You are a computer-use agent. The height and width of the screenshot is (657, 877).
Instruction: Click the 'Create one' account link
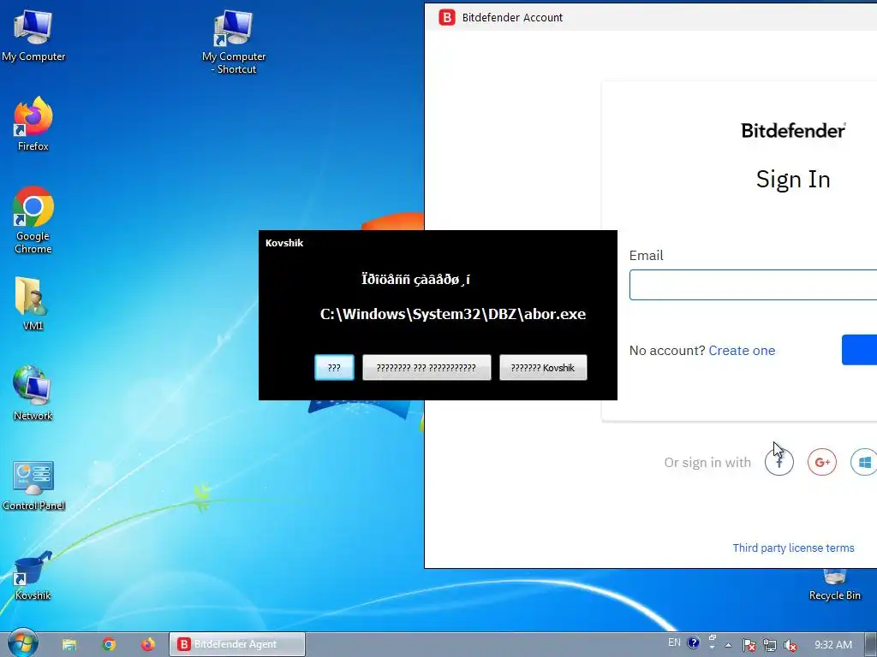pyautogui.click(x=742, y=350)
